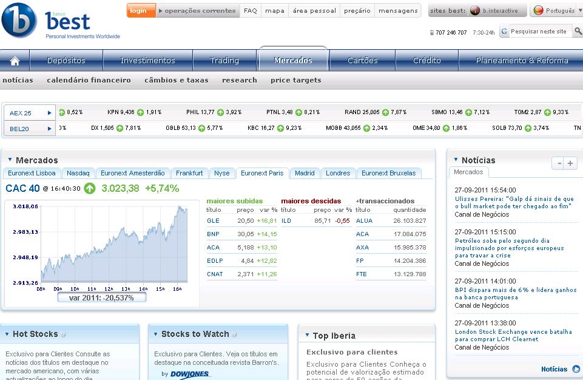
Task: Open the calendário financeiro submenu link
Action: 89,80
